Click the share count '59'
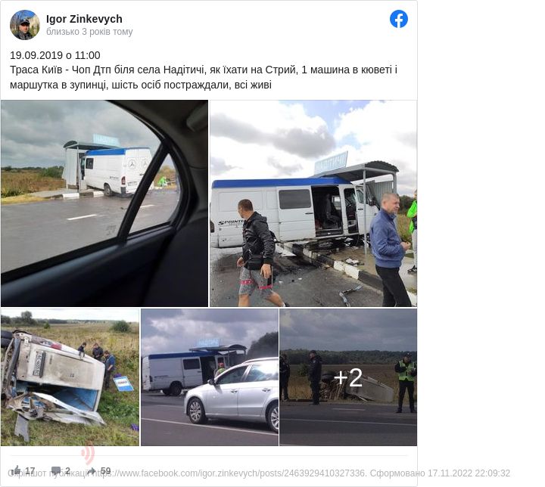The width and height of the screenshot is (545, 487). [x=105, y=471]
